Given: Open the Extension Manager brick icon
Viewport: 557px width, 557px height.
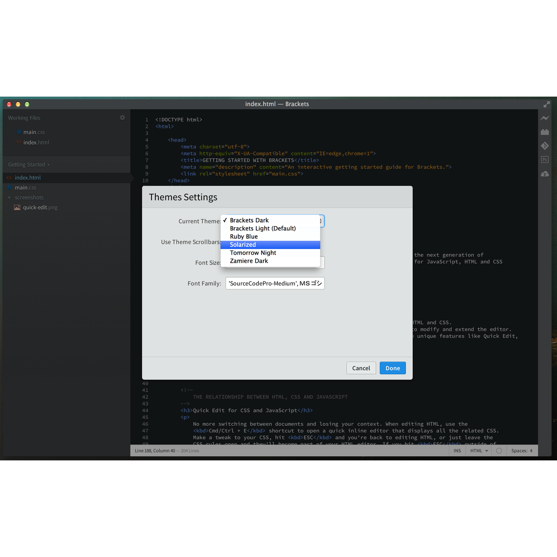Looking at the screenshot, I should [x=545, y=132].
